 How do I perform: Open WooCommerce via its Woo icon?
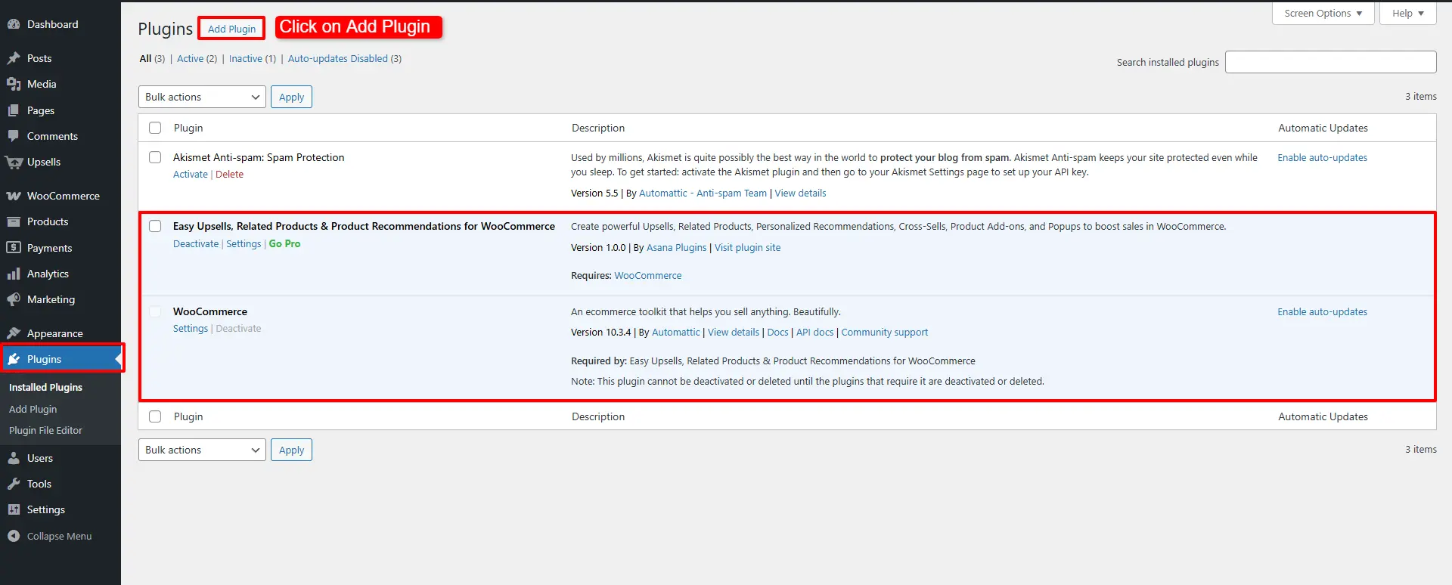14,196
